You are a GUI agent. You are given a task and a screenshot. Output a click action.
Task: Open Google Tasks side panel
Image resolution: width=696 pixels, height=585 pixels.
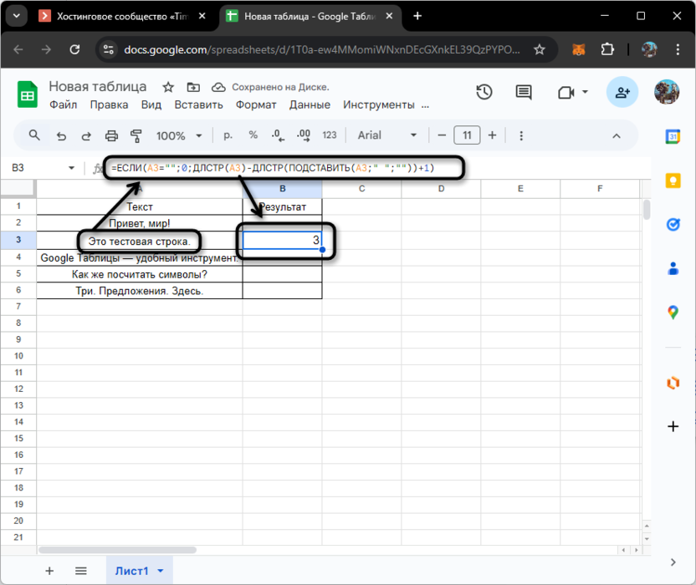tap(673, 225)
